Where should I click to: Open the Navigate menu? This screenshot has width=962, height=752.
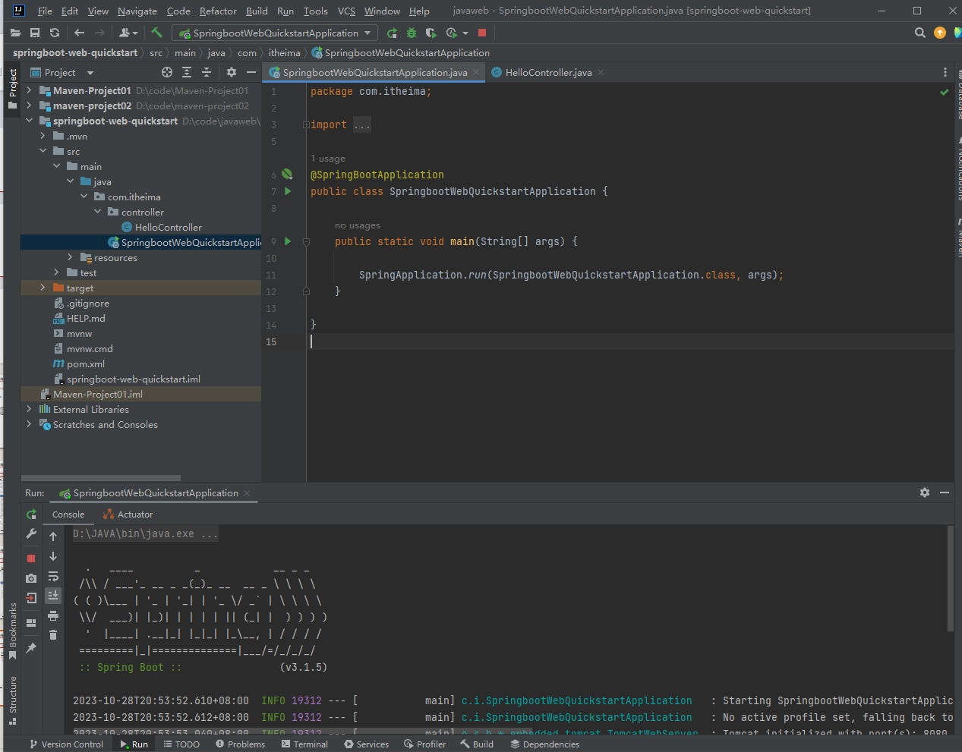tap(137, 11)
